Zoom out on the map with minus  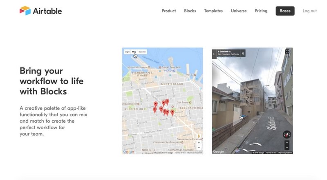click(199, 148)
